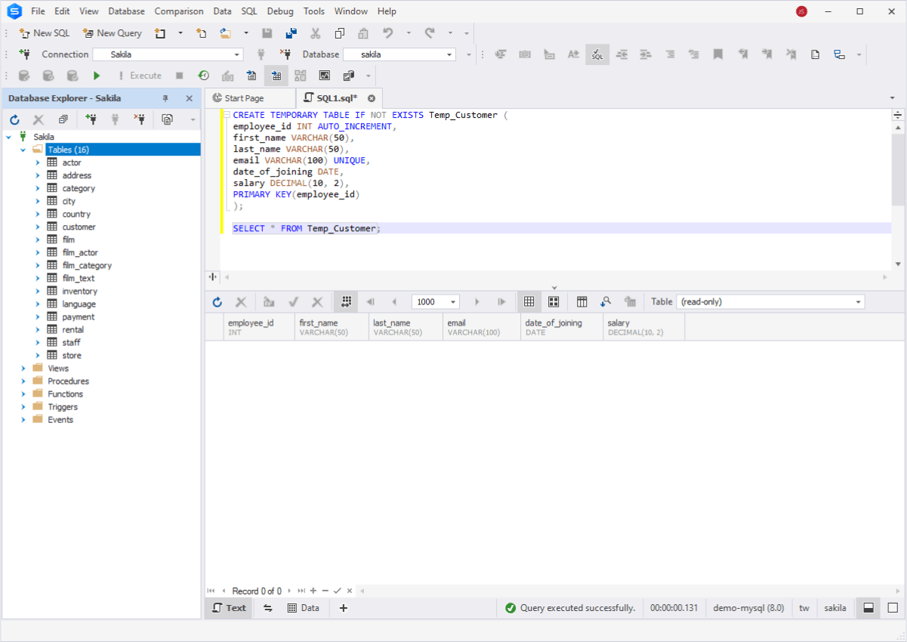
Task: Open a New Query window
Action: click(x=112, y=32)
